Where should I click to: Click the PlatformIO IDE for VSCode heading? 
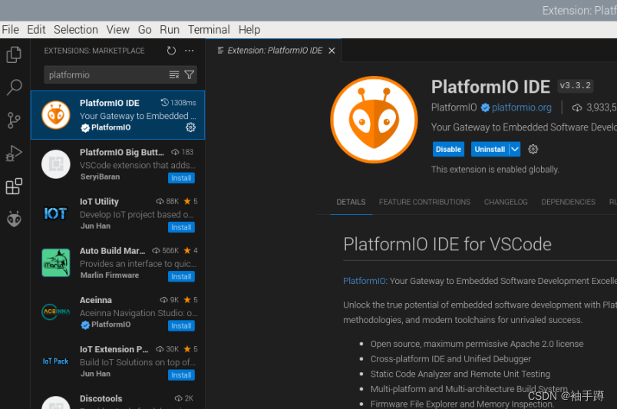(447, 244)
